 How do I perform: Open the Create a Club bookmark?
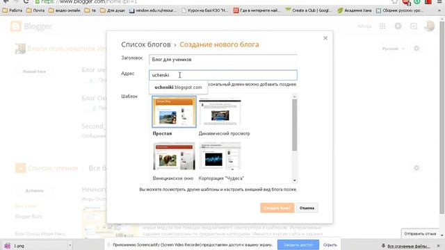coord(309,10)
